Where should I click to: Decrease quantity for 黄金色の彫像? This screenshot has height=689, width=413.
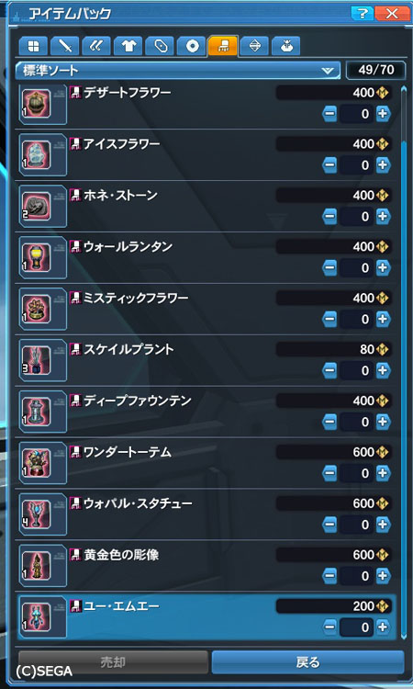pyautogui.click(x=329, y=576)
